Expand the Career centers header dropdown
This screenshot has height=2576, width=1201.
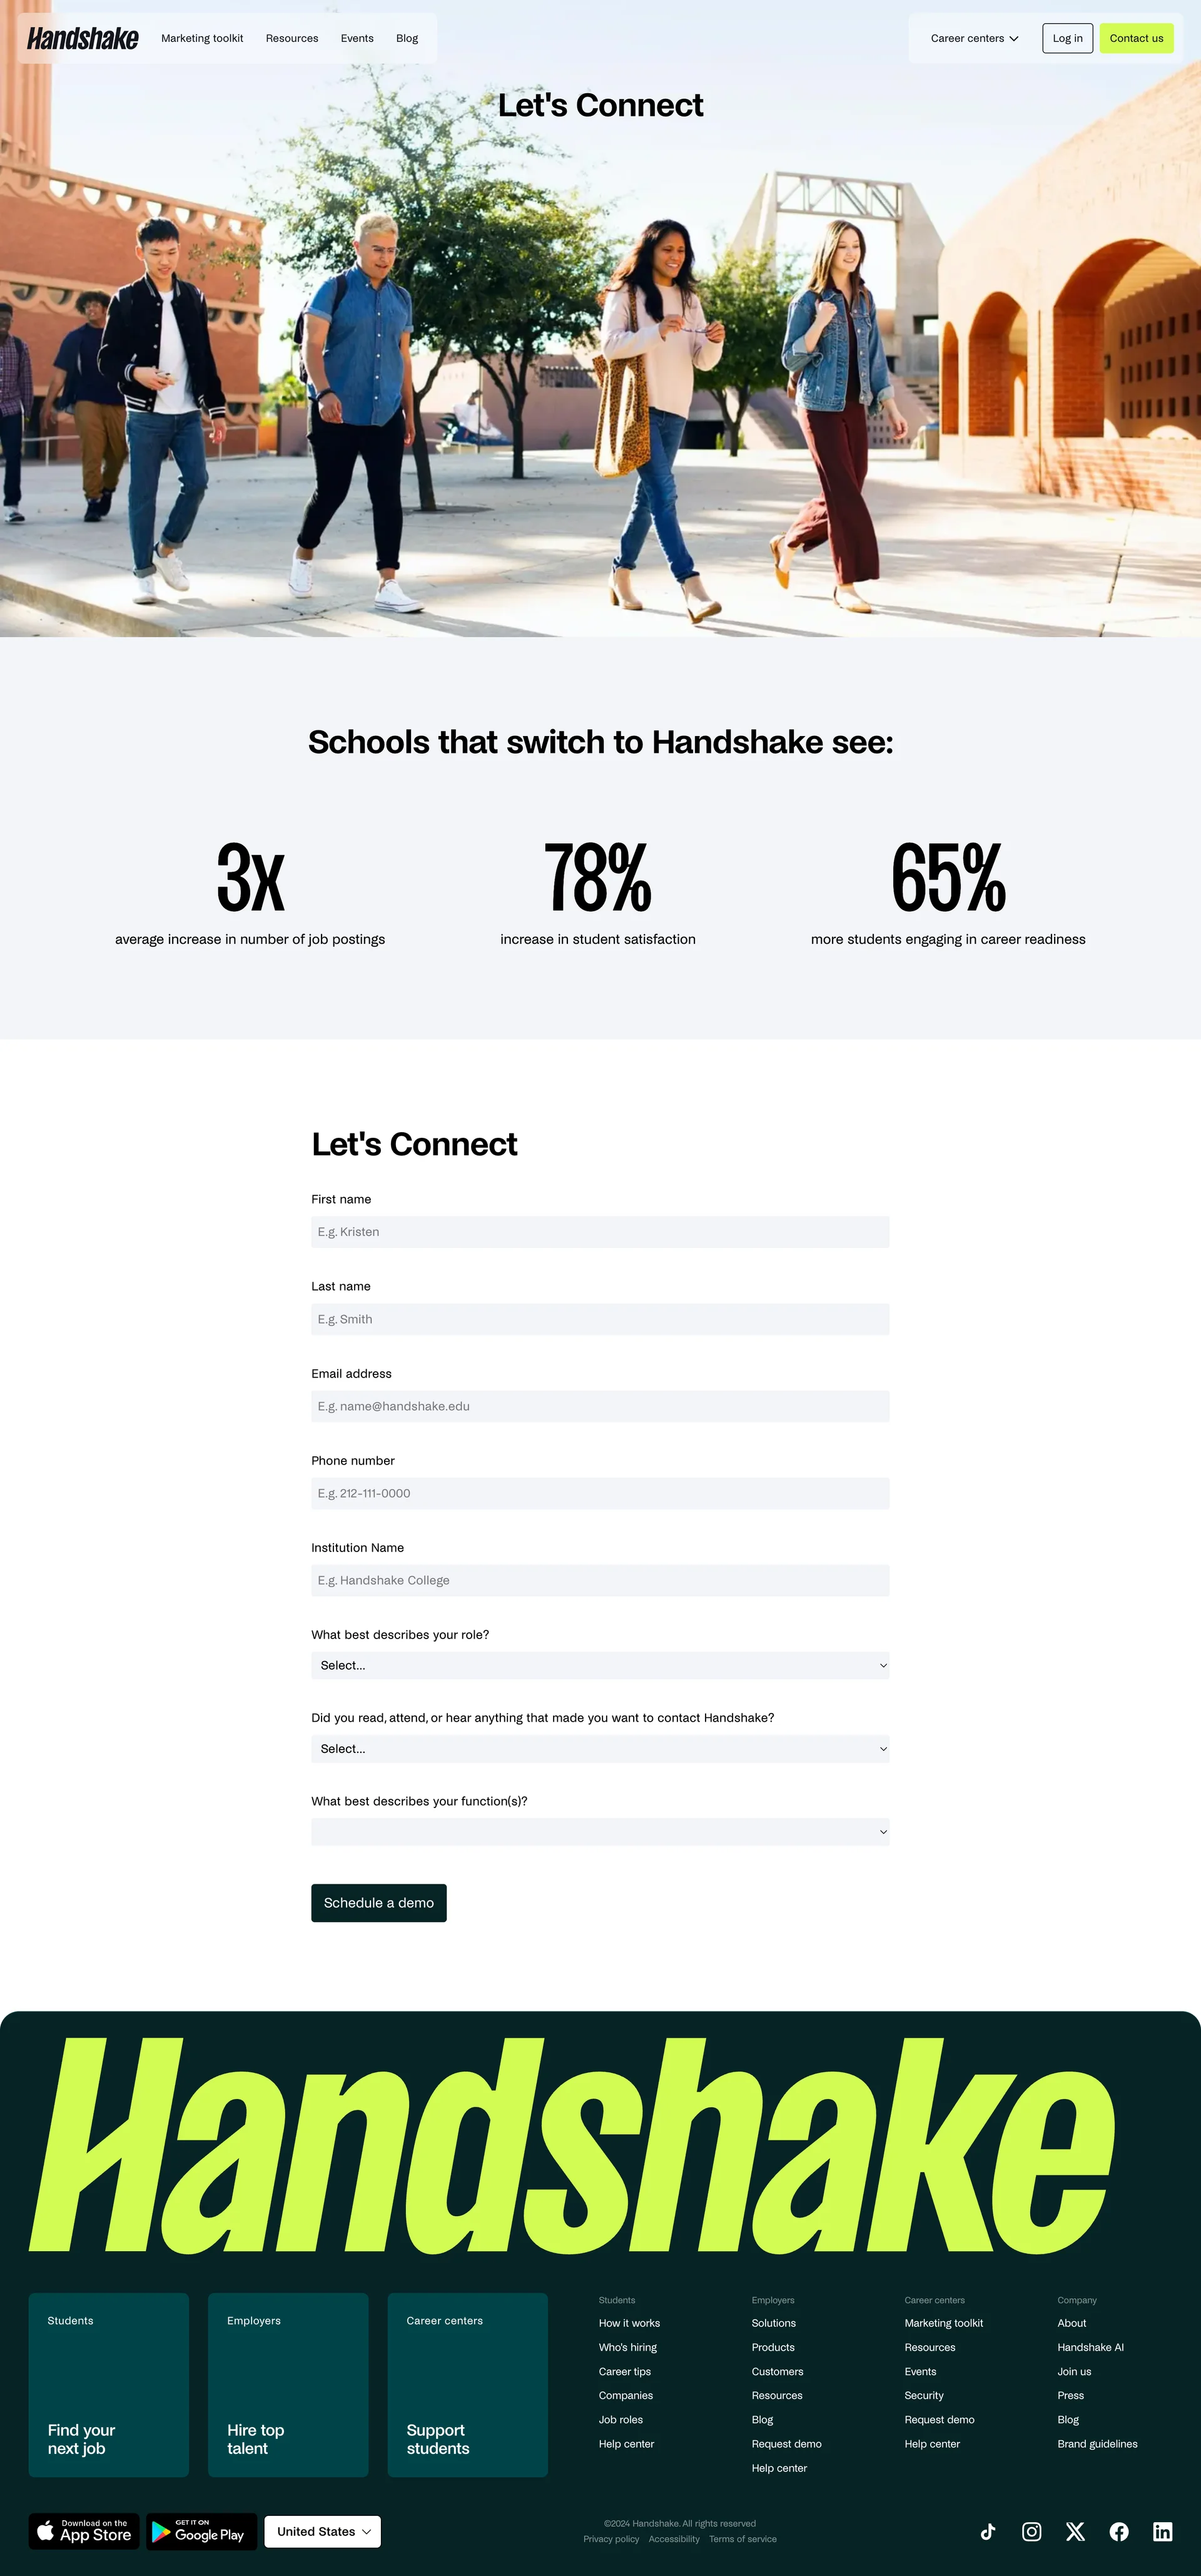click(974, 38)
